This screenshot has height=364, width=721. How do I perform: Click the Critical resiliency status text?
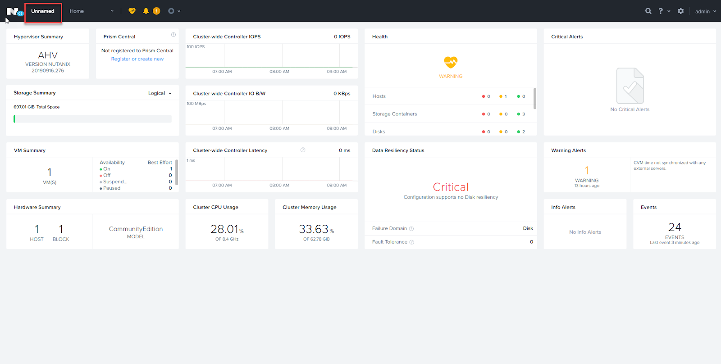point(451,187)
